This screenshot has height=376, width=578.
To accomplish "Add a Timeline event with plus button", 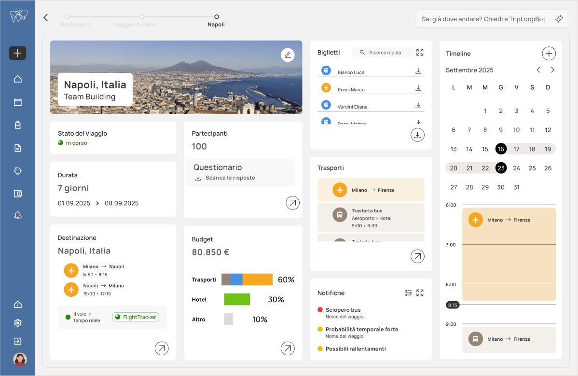I will coord(549,54).
